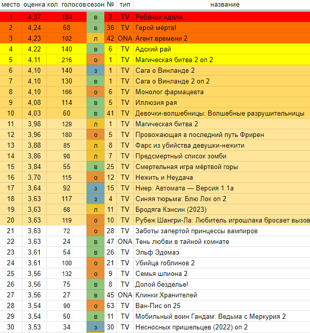This screenshot has width=310, height=333.
Task: Click the score cell 3,53
Action: click(34, 327)
